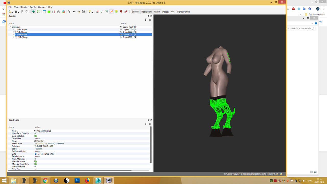Open the Render menu

click(x=25, y=7)
